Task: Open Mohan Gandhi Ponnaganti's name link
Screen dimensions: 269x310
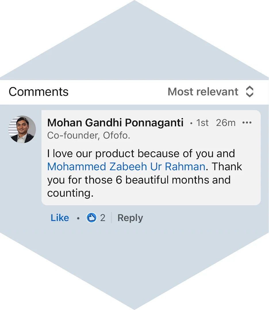Action: [x=115, y=123]
